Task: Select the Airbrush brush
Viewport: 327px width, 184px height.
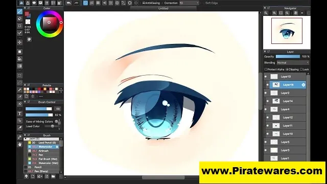Action: click(x=43, y=151)
